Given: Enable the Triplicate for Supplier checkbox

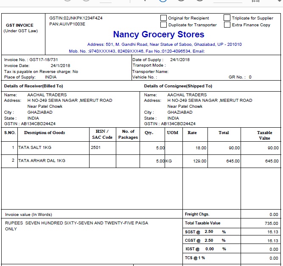Looking at the screenshot, I should point(227,18).
